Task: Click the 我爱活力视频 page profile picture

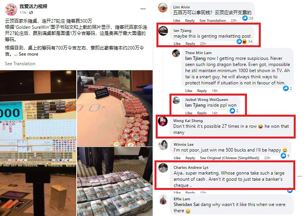Action: click(x=11, y=9)
